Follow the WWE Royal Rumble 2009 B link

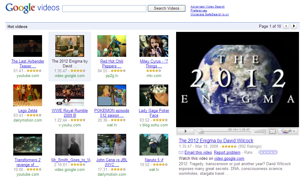click(x=70, y=113)
